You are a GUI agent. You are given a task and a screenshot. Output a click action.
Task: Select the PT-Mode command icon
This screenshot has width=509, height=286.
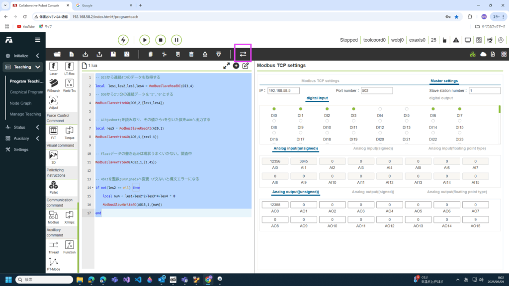point(54,264)
